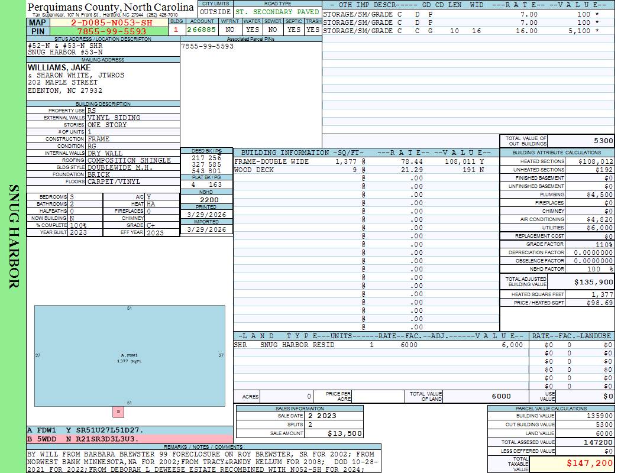Select the road type ST. SECONDARY PAVED
The width and height of the screenshot is (621, 473).
pyautogui.click(x=277, y=12)
